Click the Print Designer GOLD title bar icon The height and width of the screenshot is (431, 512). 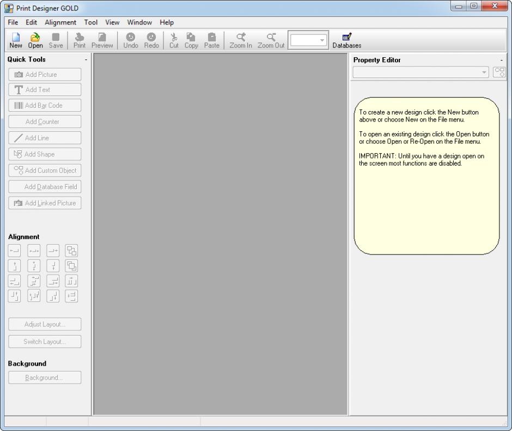(9, 8)
